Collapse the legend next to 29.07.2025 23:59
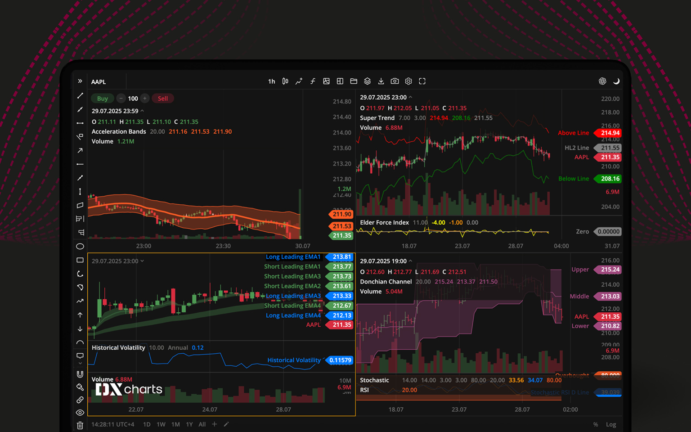 (x=142, y=111)
